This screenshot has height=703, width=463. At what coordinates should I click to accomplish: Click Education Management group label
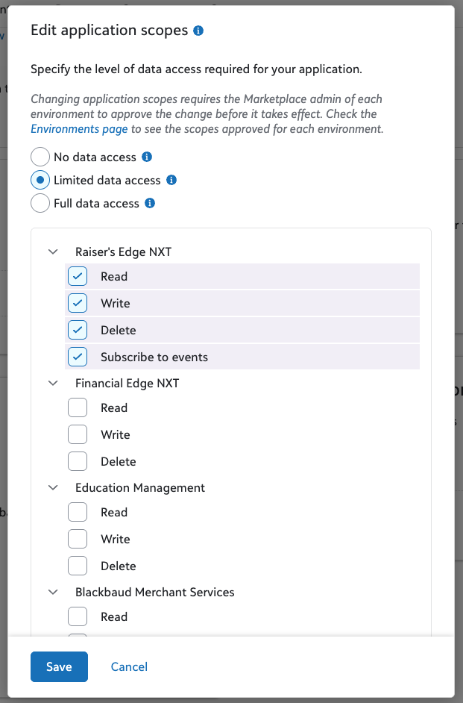click(139, 488)
